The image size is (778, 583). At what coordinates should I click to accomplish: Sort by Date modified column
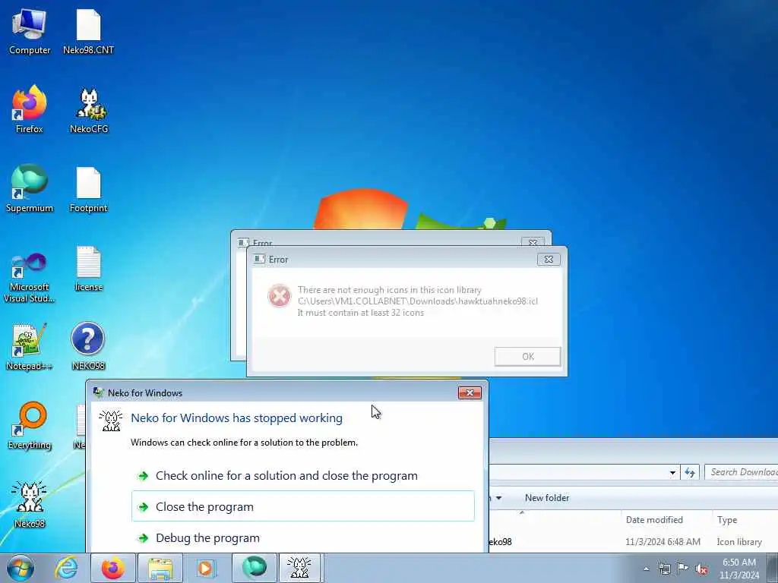coord(666,519)
